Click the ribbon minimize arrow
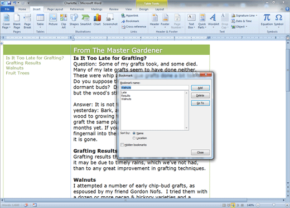 pos(282,9)
